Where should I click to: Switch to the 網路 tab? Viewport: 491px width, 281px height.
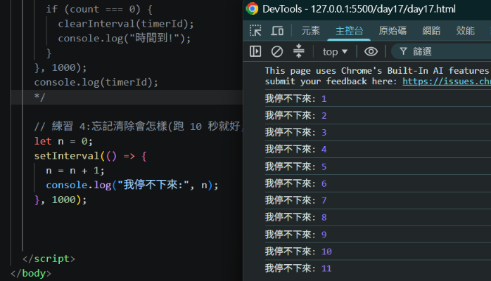point(431,31)
